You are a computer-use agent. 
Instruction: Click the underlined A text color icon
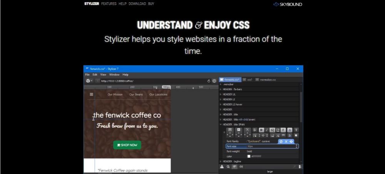290,130
